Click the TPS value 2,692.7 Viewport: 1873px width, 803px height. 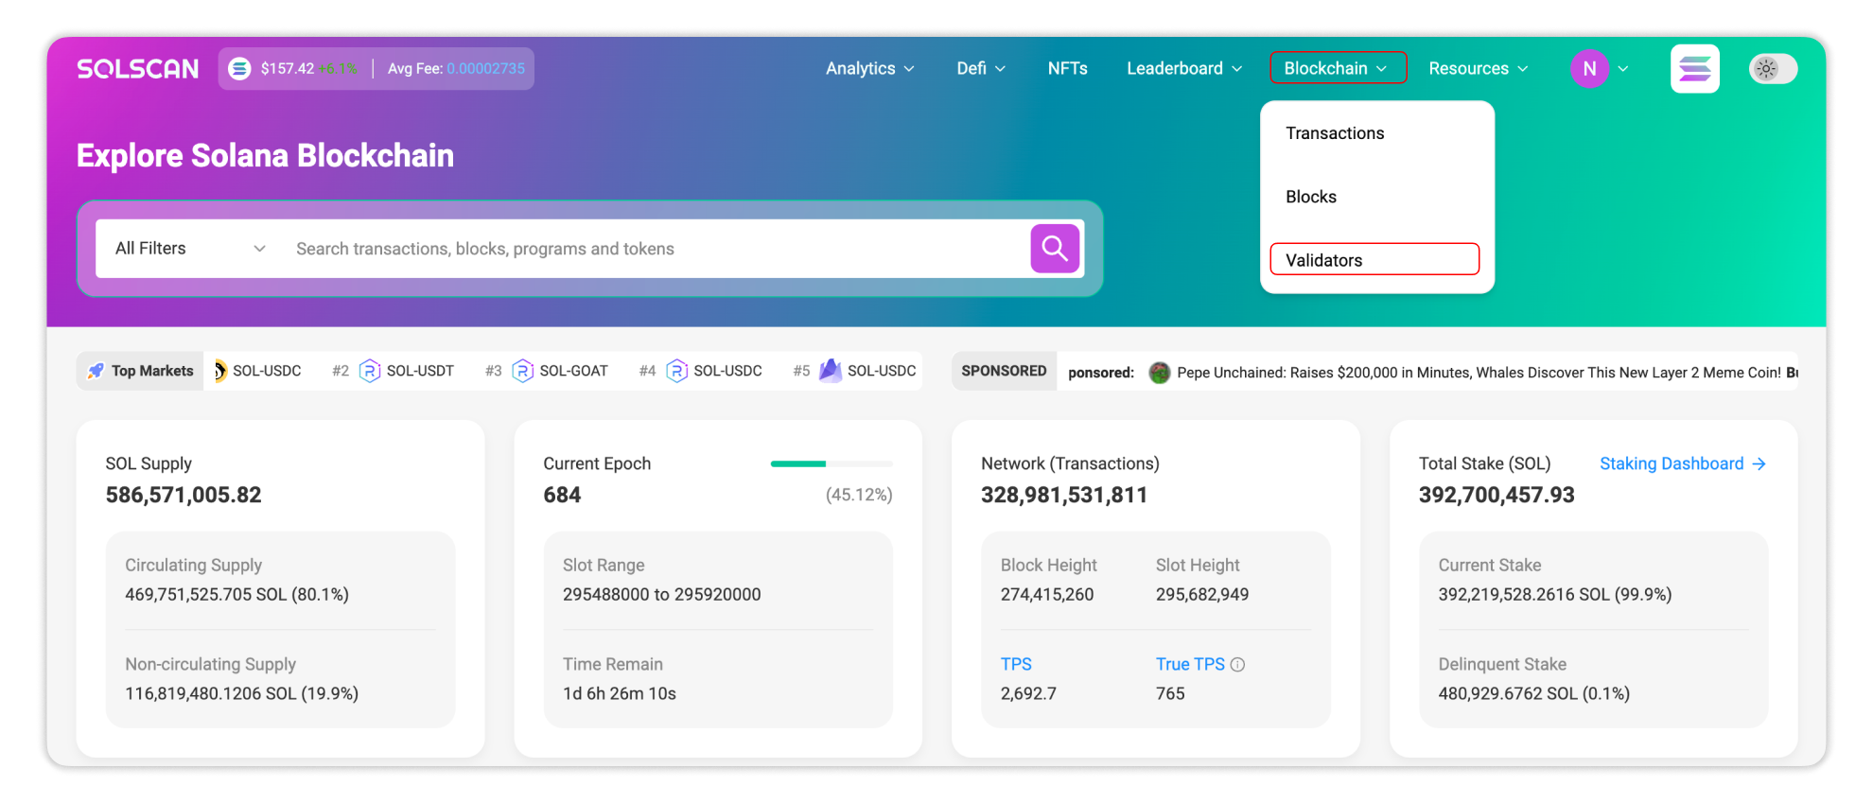[x=1028, y=694]
